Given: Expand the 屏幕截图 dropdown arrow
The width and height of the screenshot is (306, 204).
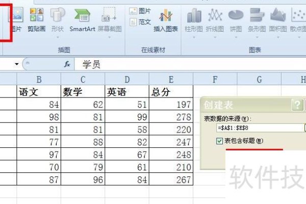Looking at the screenshot, I should (110, 37).
